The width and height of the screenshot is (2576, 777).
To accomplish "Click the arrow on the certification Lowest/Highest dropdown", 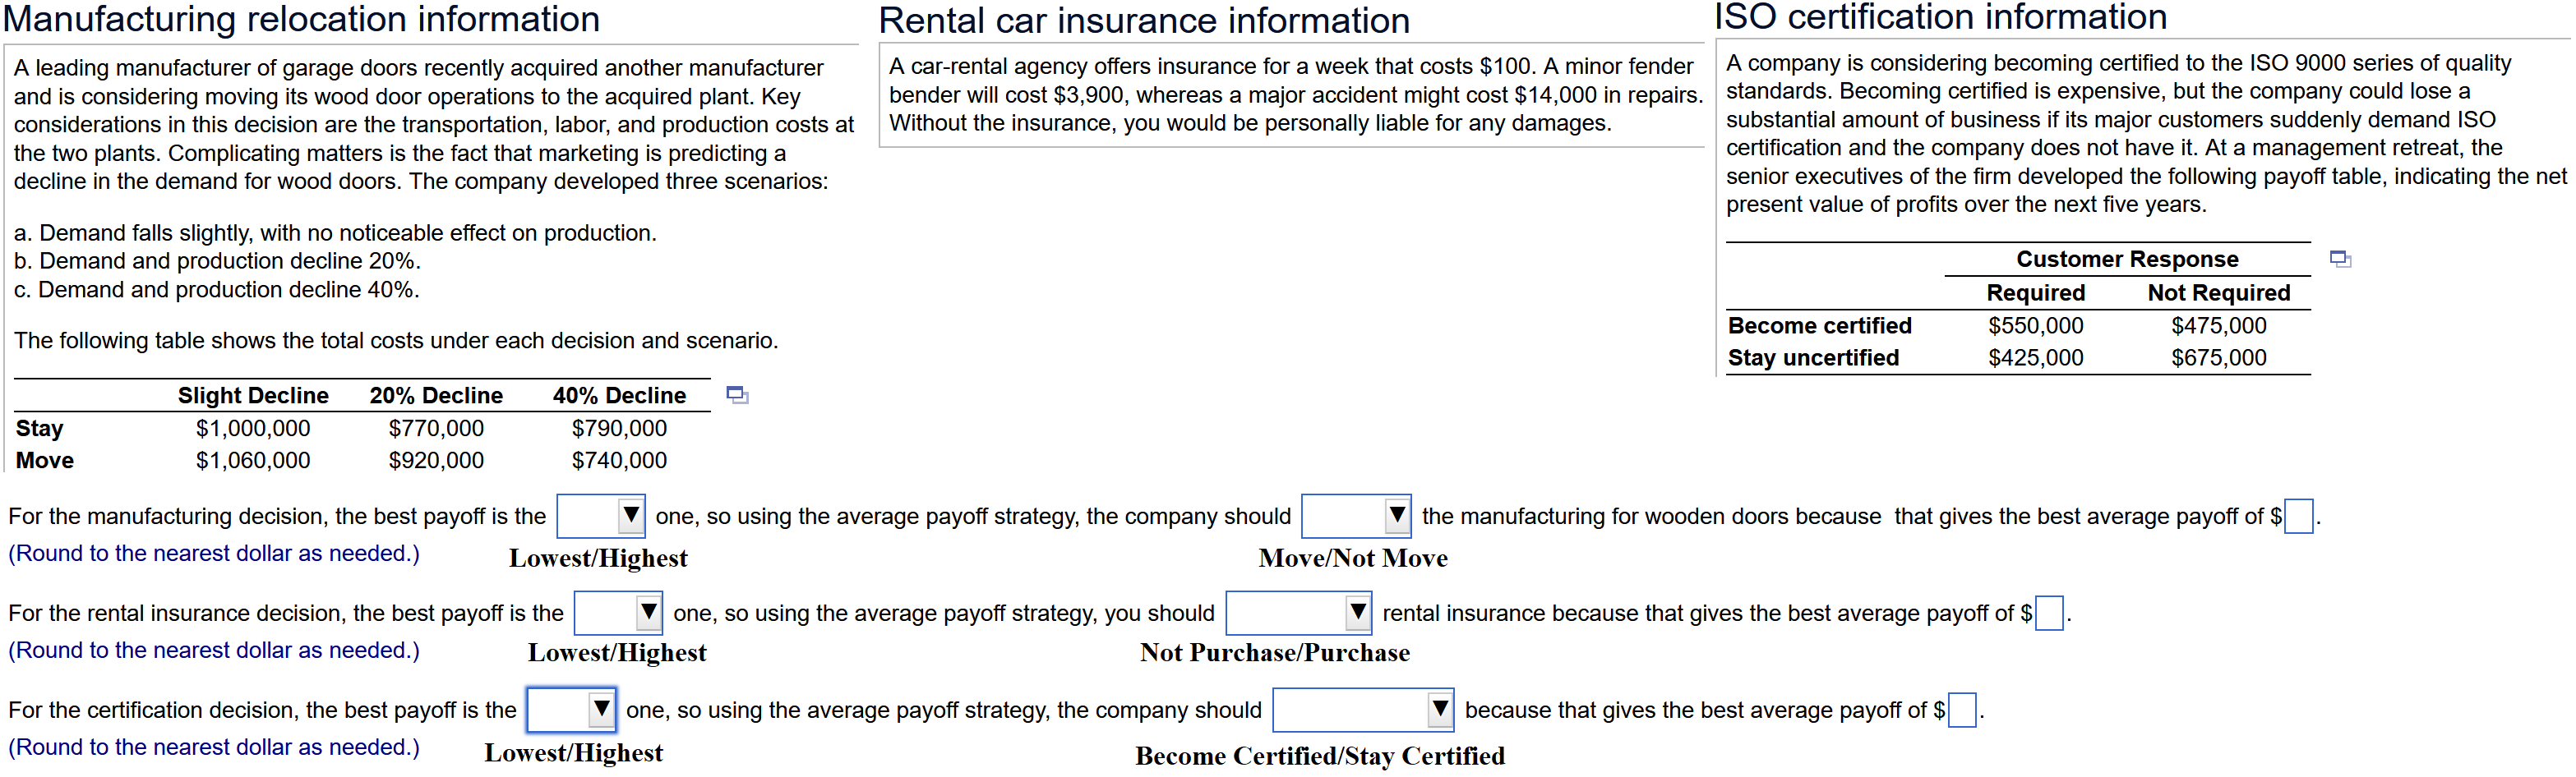I will 601,709.
